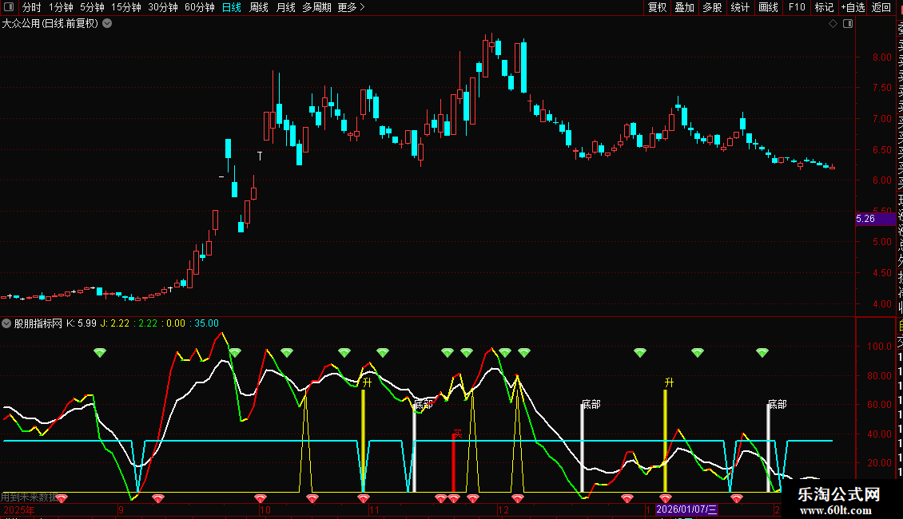Click the diamond icon above the price axis
Image resolution: width=903 pixels, height=519 pixels.
pyautogui.click(x=833, y=24)
